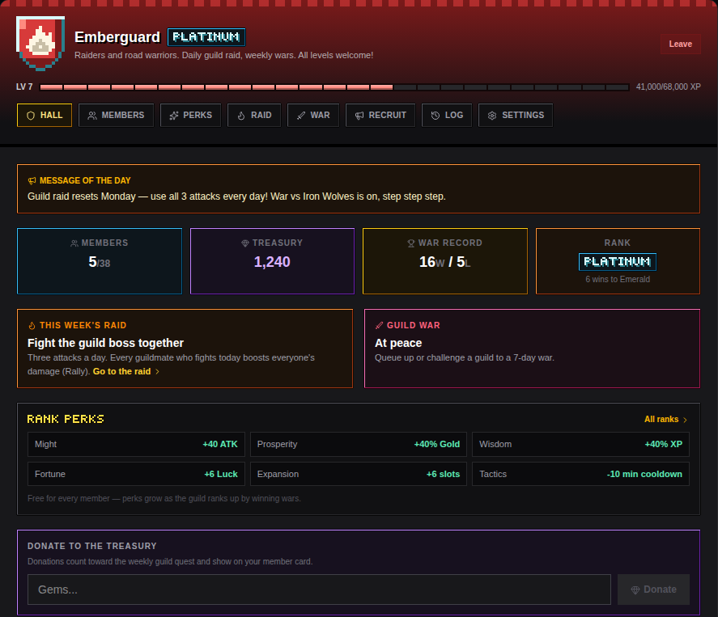The height and width of the screenshot is (617, 718).
Task: Go to the Raid tab
Action: coord(254,116)
